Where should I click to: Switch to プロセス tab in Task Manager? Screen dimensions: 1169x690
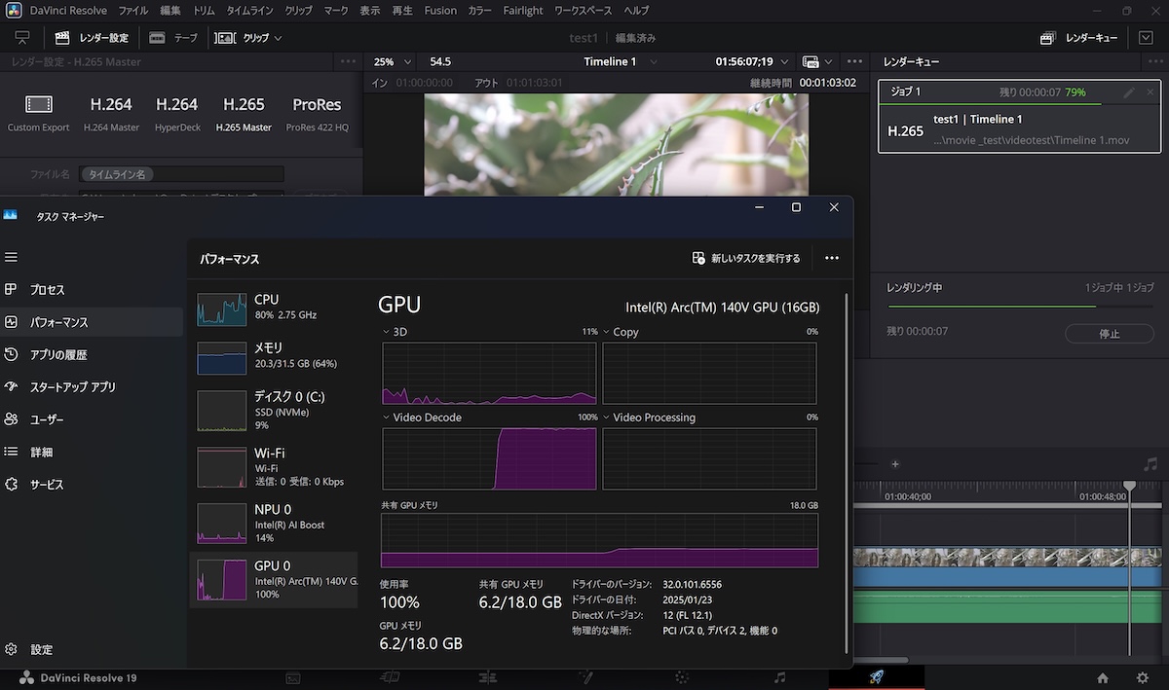click(47, 290)
